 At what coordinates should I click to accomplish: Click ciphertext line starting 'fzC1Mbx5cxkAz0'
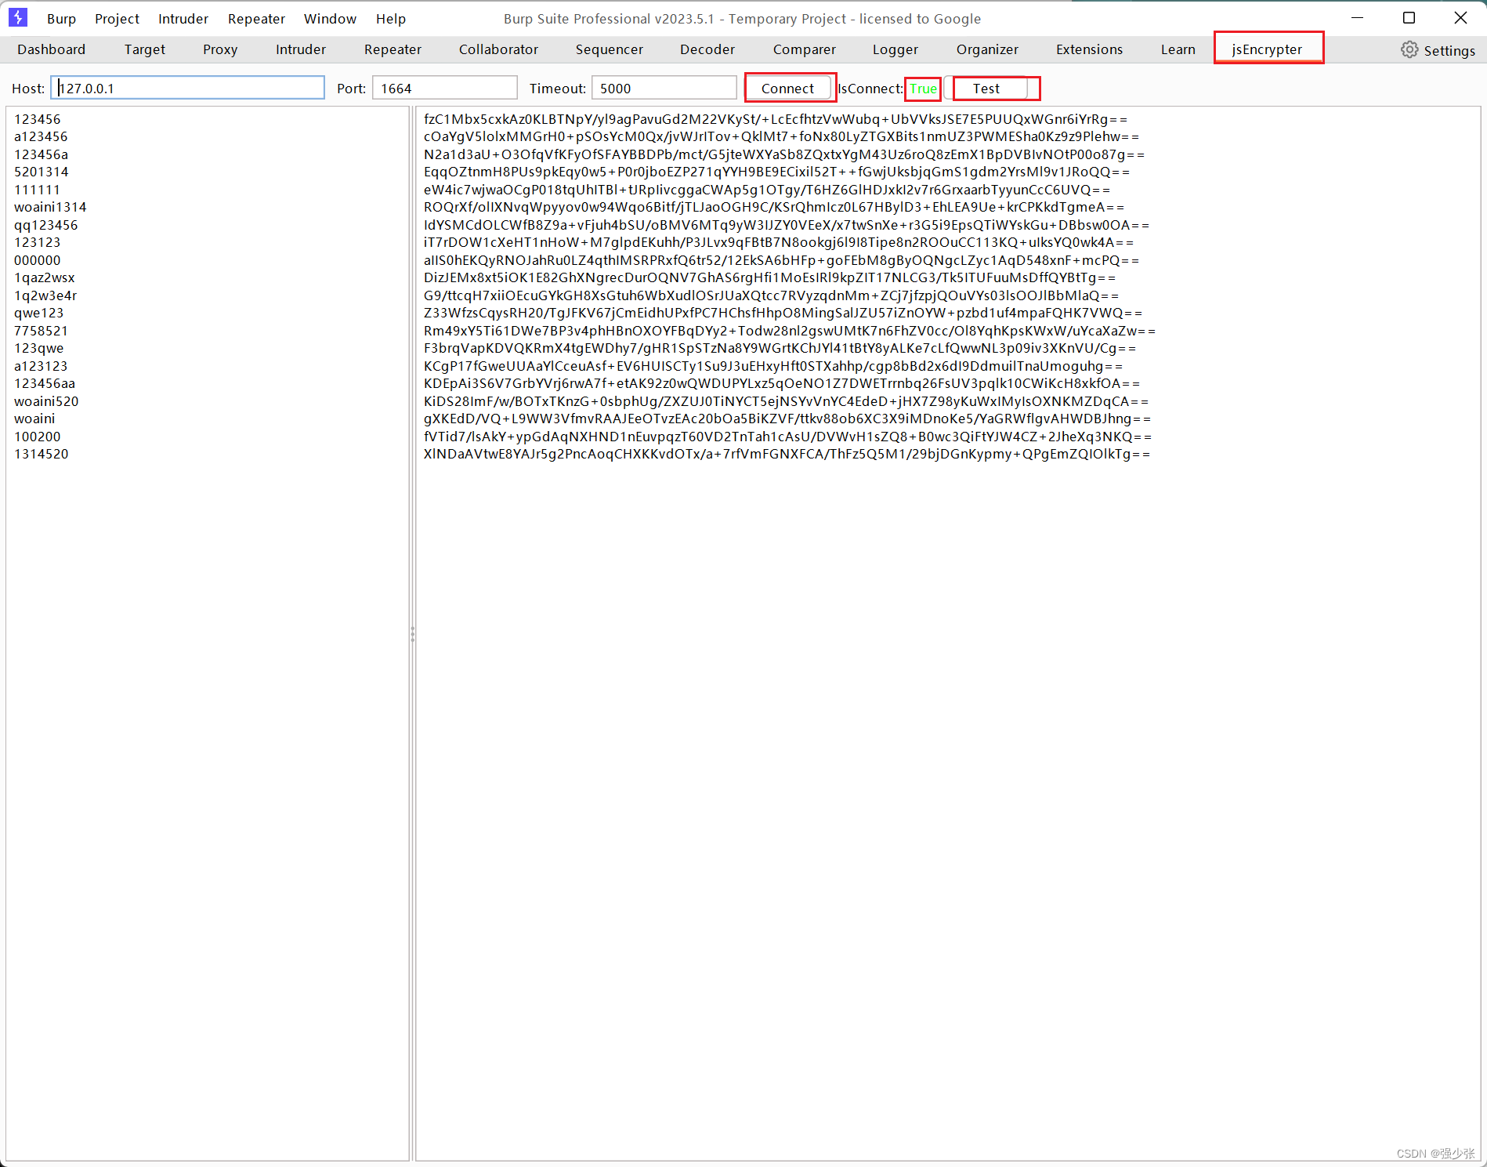coord(776,119)
